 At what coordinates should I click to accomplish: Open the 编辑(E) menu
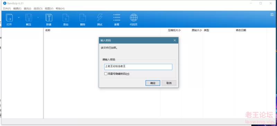point(17,9)
